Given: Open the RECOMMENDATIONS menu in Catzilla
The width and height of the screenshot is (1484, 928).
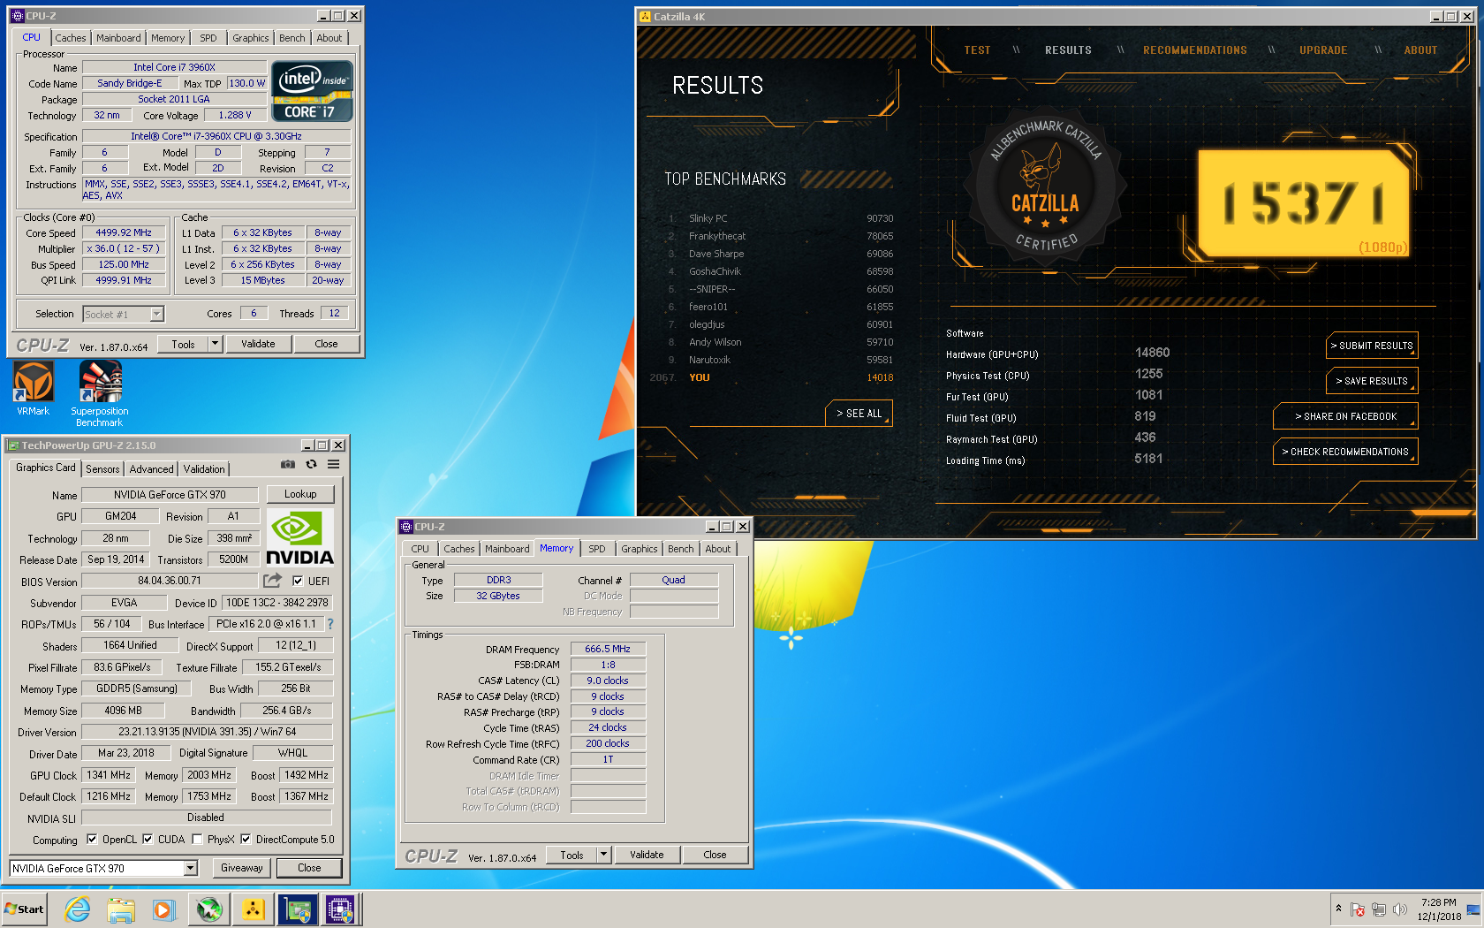Looking at the screenshot, I should 1194,50.
